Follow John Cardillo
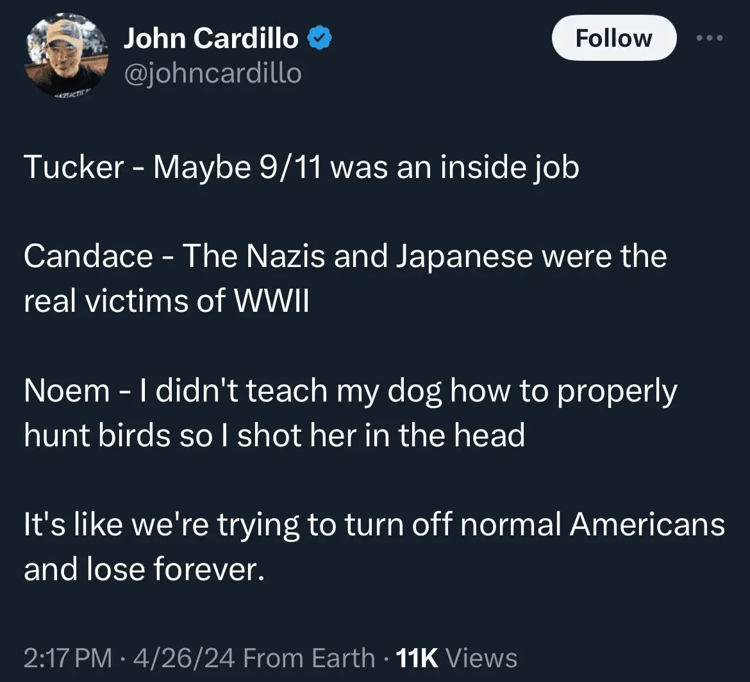 click(x=613, y=38)
